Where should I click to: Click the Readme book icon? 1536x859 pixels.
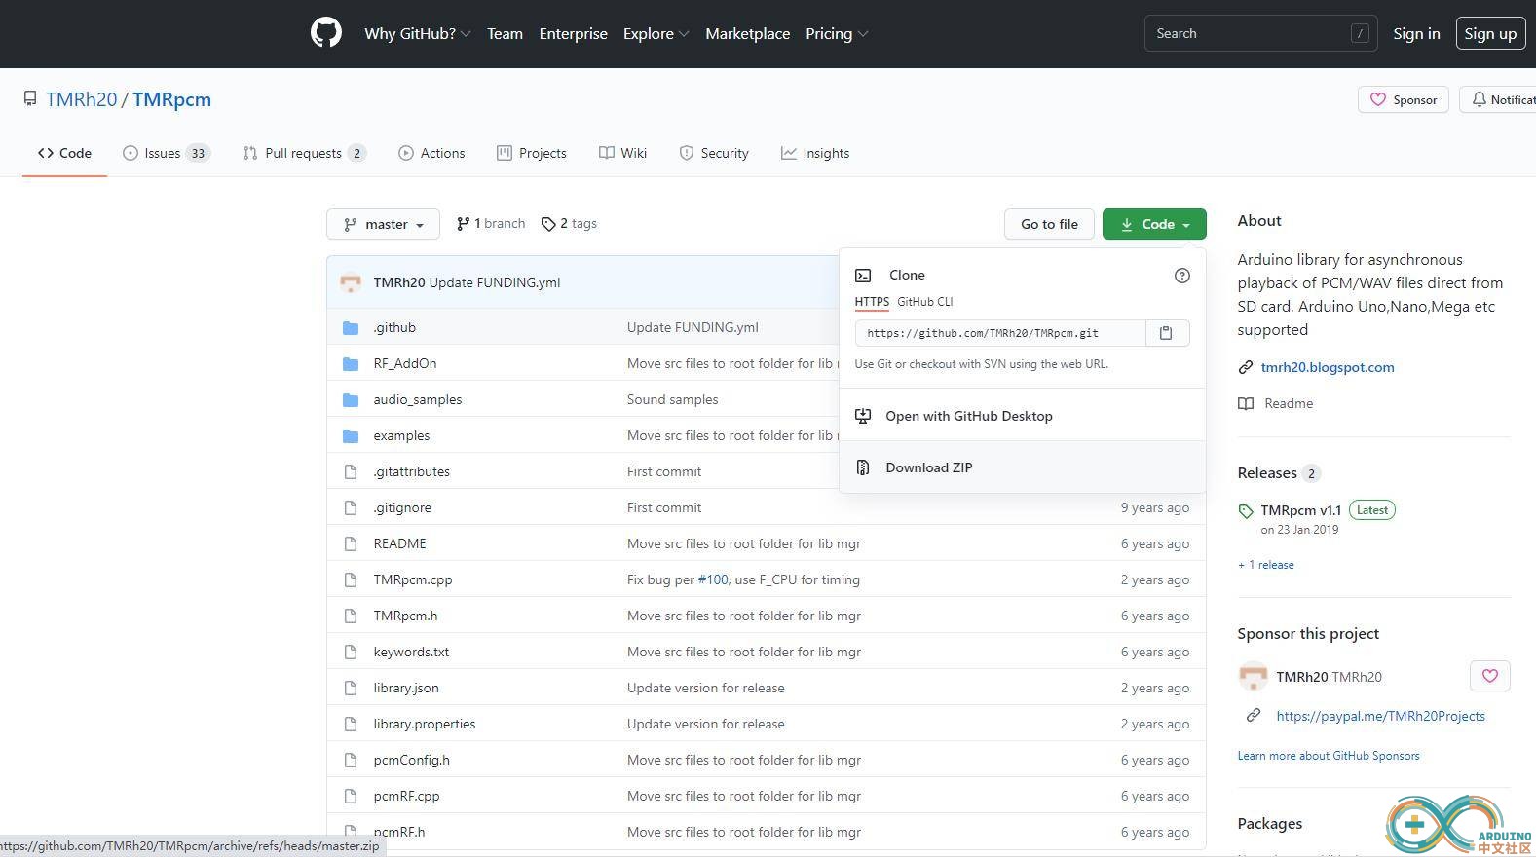coord(1246,403)
